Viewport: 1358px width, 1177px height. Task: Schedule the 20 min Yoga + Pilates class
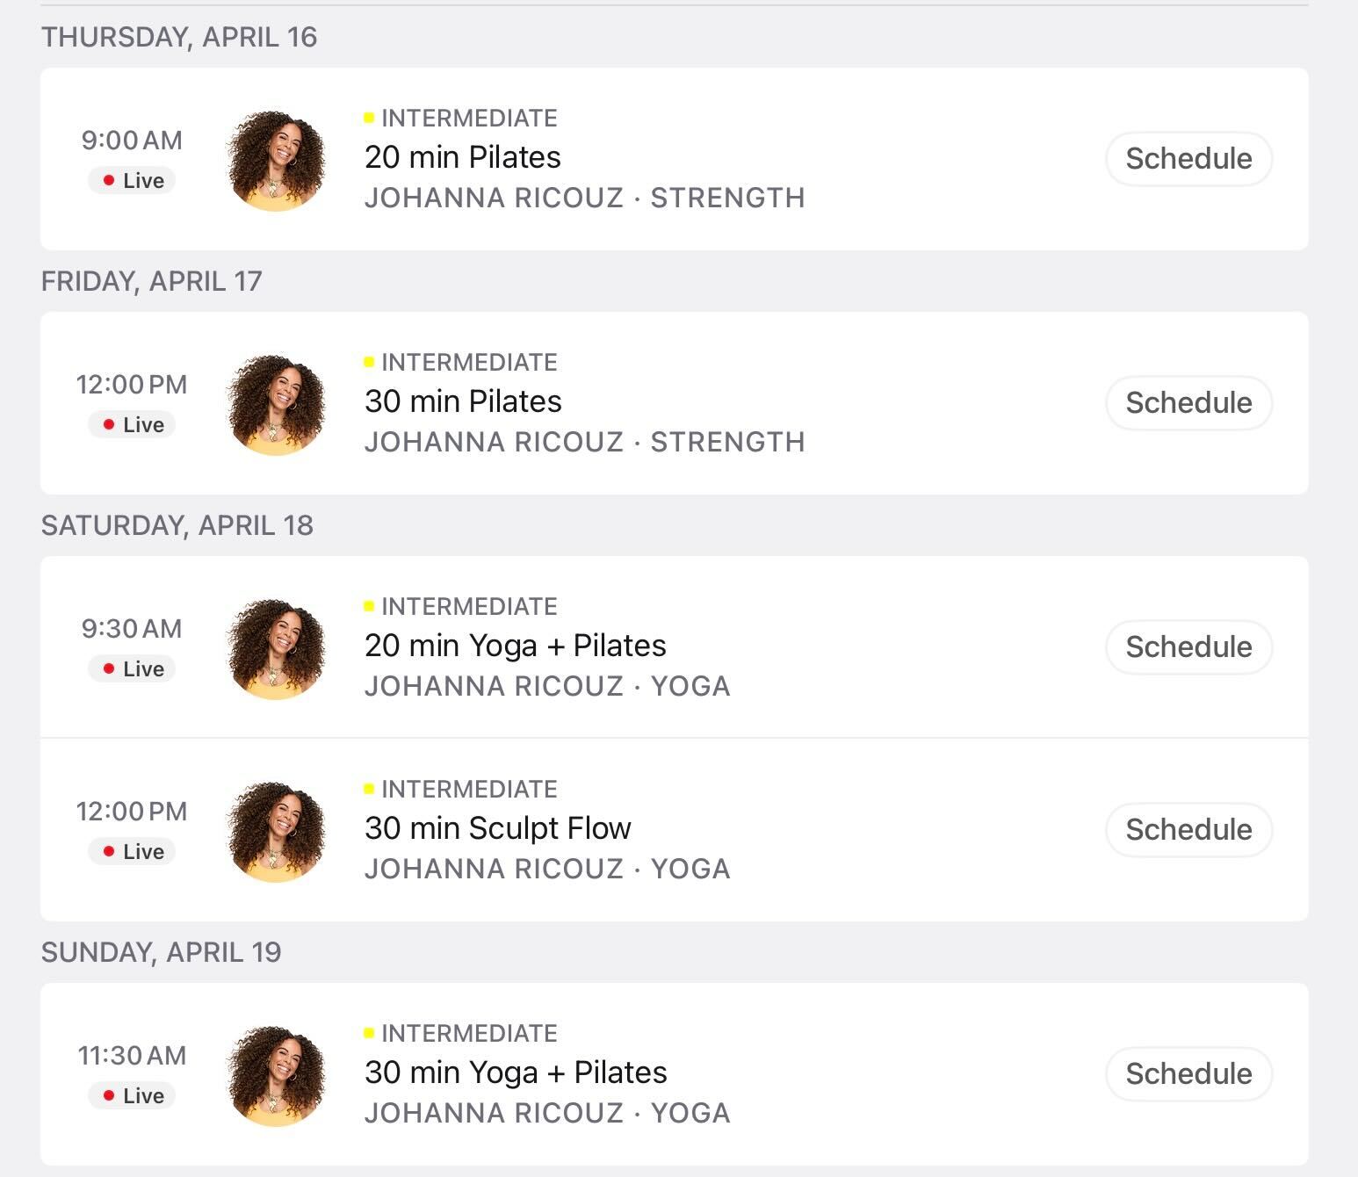coord(1188,646)
